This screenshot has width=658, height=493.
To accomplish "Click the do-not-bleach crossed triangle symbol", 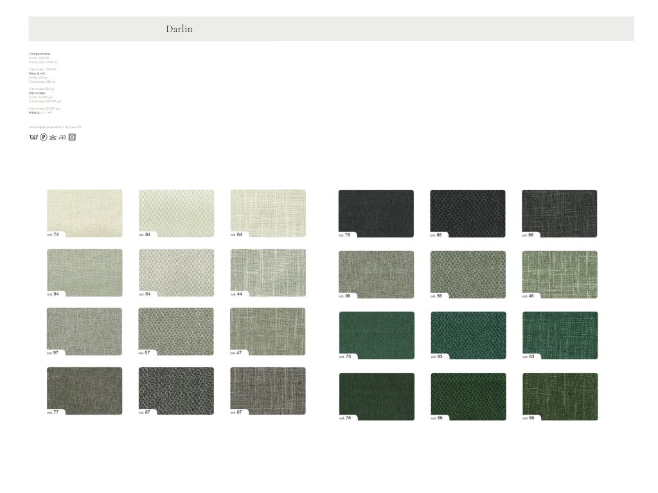I will tap(53, 137).
